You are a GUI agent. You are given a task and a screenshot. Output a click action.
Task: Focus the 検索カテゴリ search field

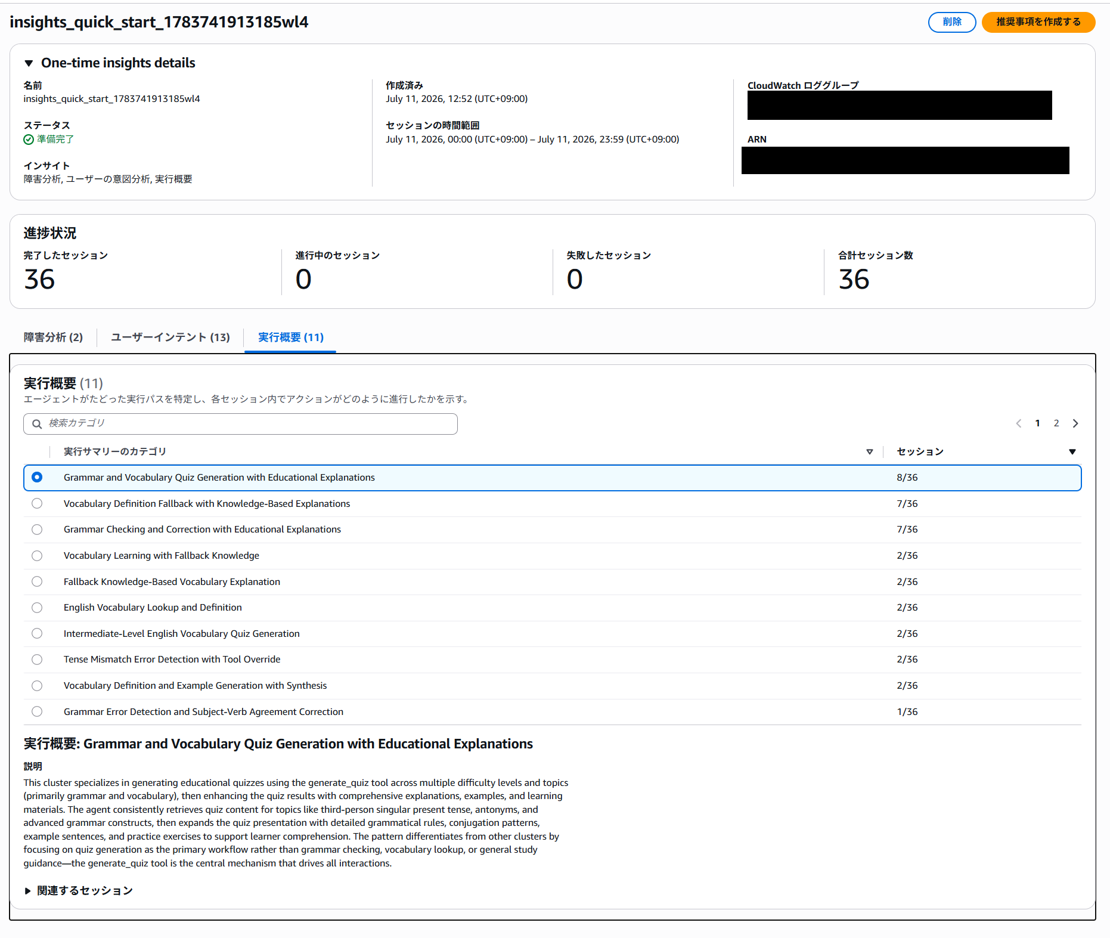(240, 424)
